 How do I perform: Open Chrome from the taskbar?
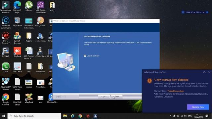(80, 116)
